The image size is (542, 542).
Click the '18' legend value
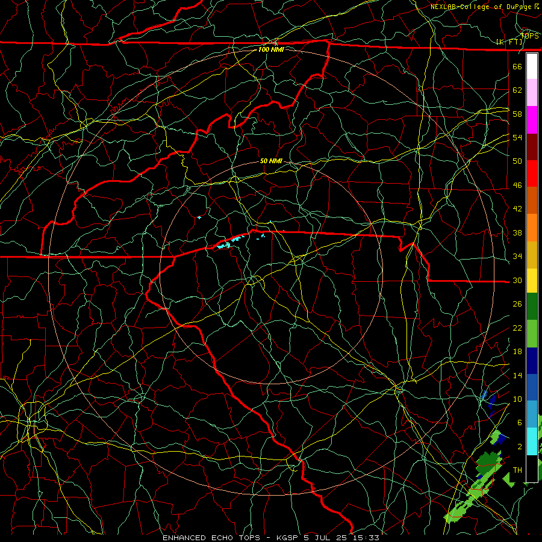click(517, 352)
